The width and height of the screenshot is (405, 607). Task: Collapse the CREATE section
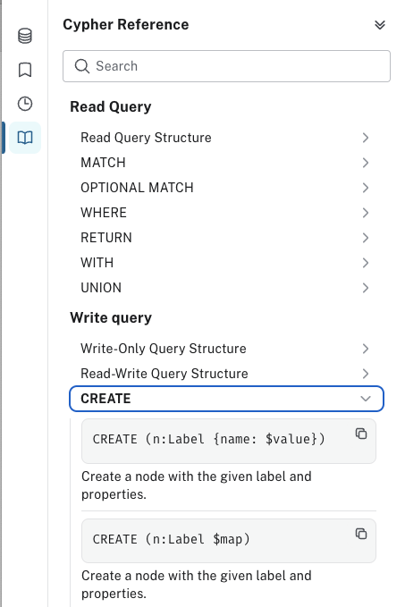coord(226,399)
